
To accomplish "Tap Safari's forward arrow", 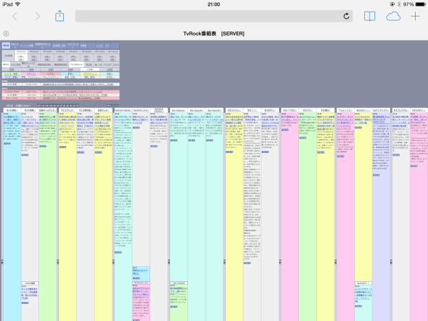I will [38, 16].
